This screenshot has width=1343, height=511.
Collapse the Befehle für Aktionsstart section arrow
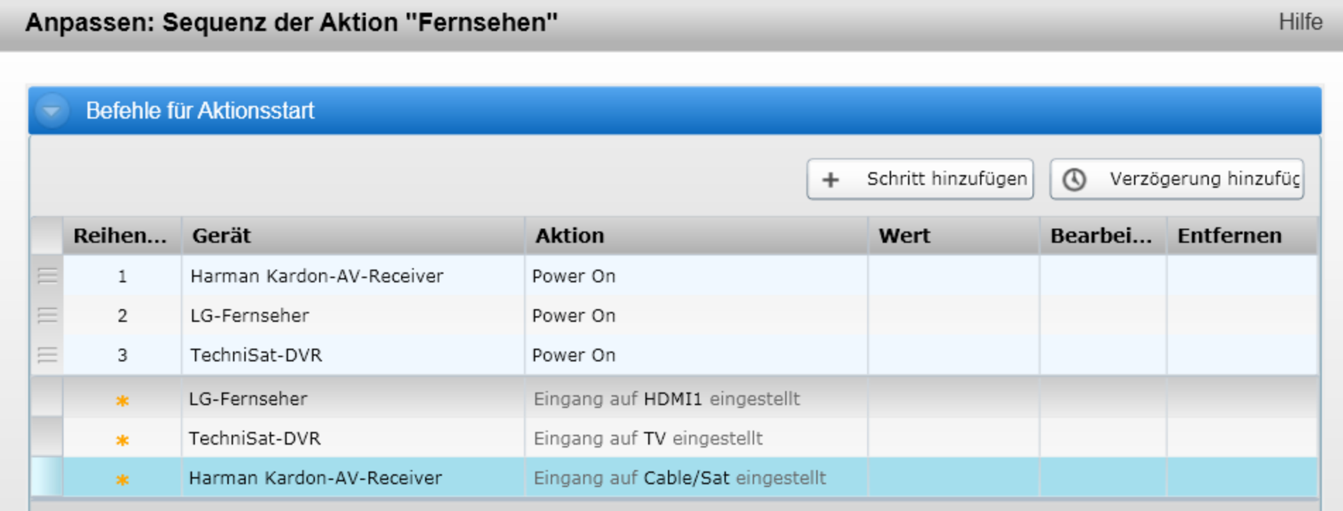click(x=52, y=111)
